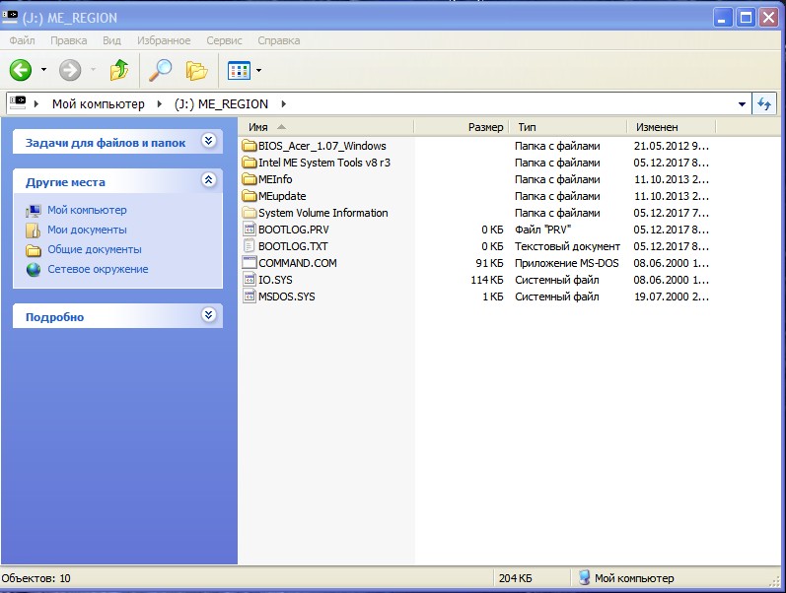The height and width of the screenshot is (593, 786).
Task: Click the Мои документы folder icon
Action: click(34, 231)
